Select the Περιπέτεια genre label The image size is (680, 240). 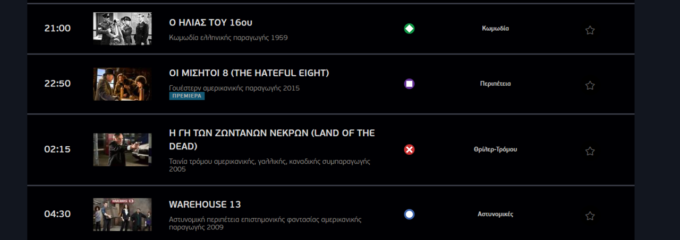(495, 84)
